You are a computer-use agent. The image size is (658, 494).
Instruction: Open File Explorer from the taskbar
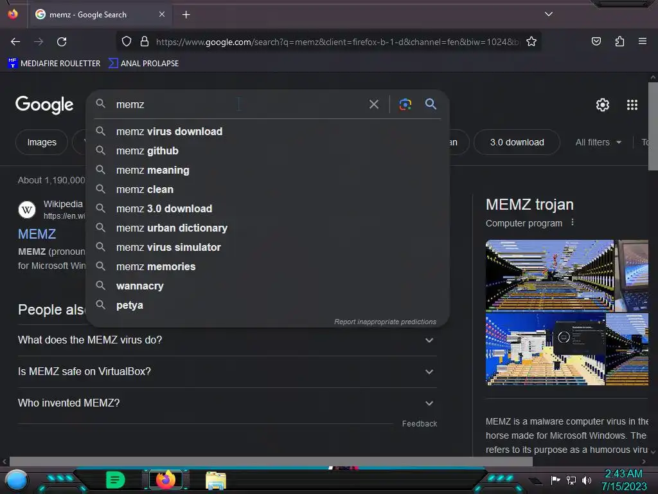216,480
